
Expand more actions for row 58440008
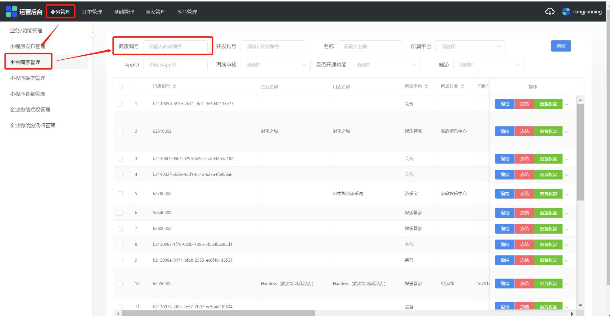point(567,213)
